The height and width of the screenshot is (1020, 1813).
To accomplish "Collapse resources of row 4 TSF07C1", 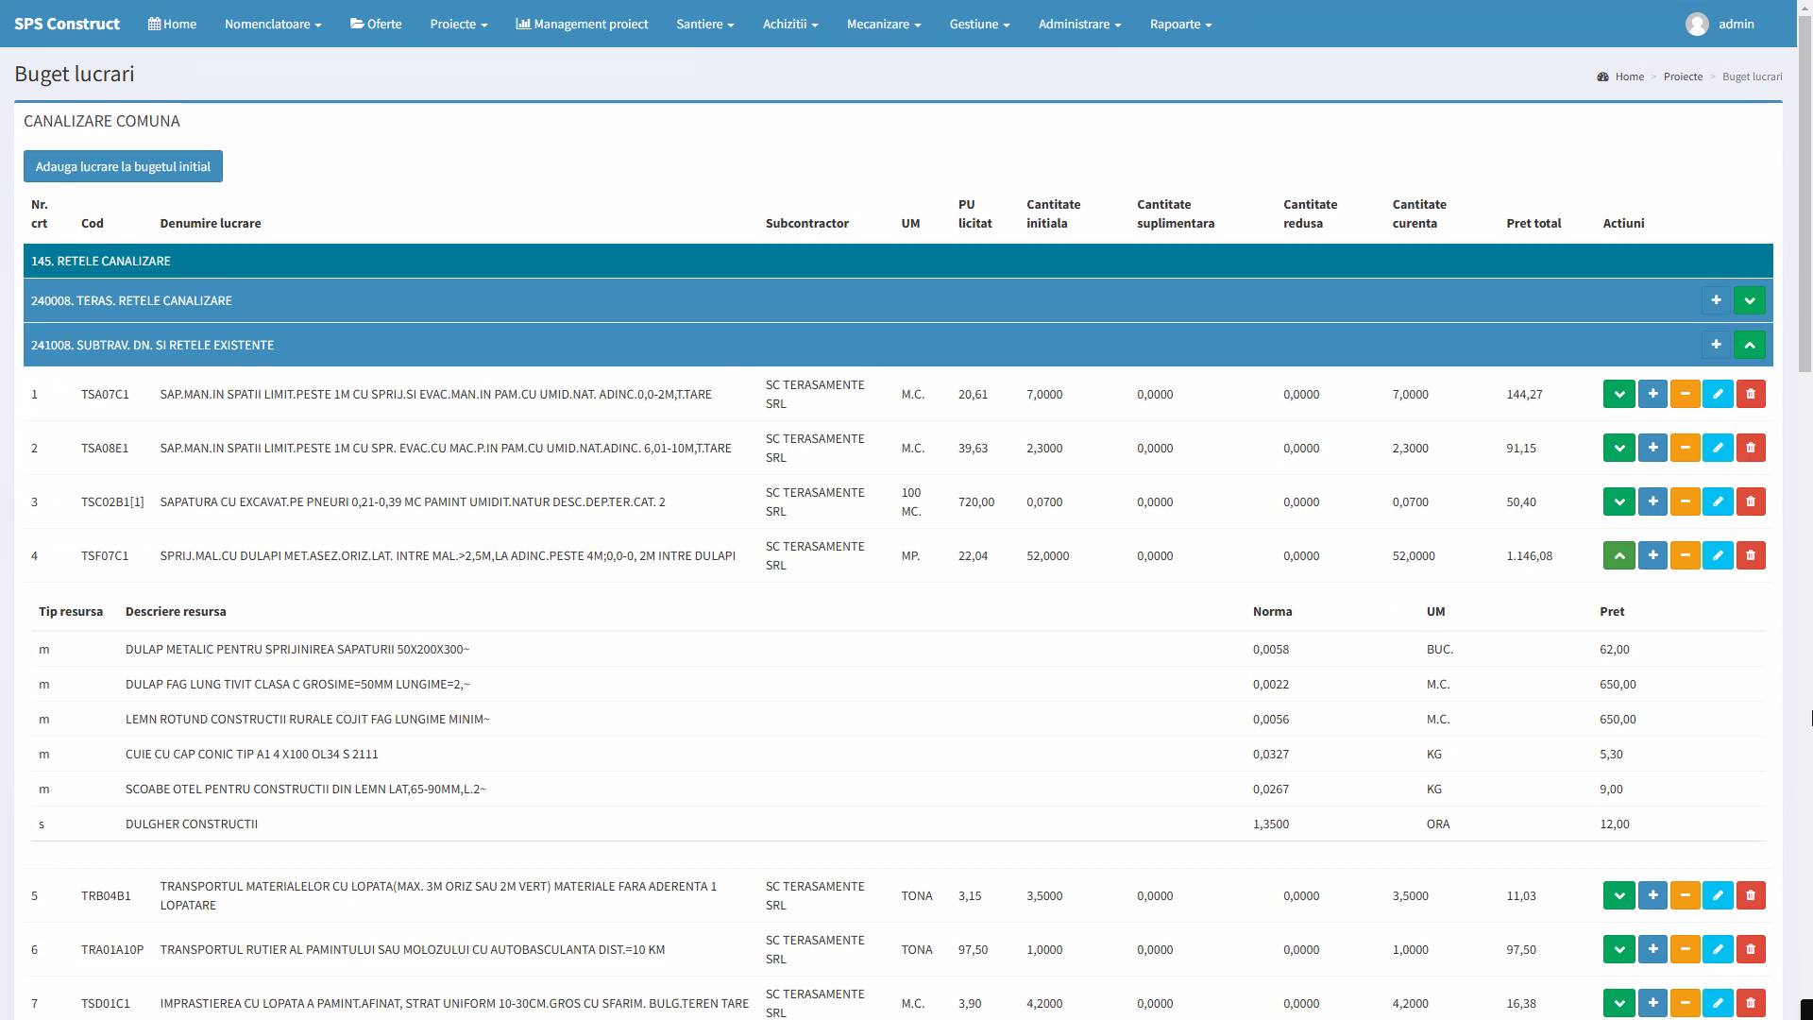I will (1618, 556).
